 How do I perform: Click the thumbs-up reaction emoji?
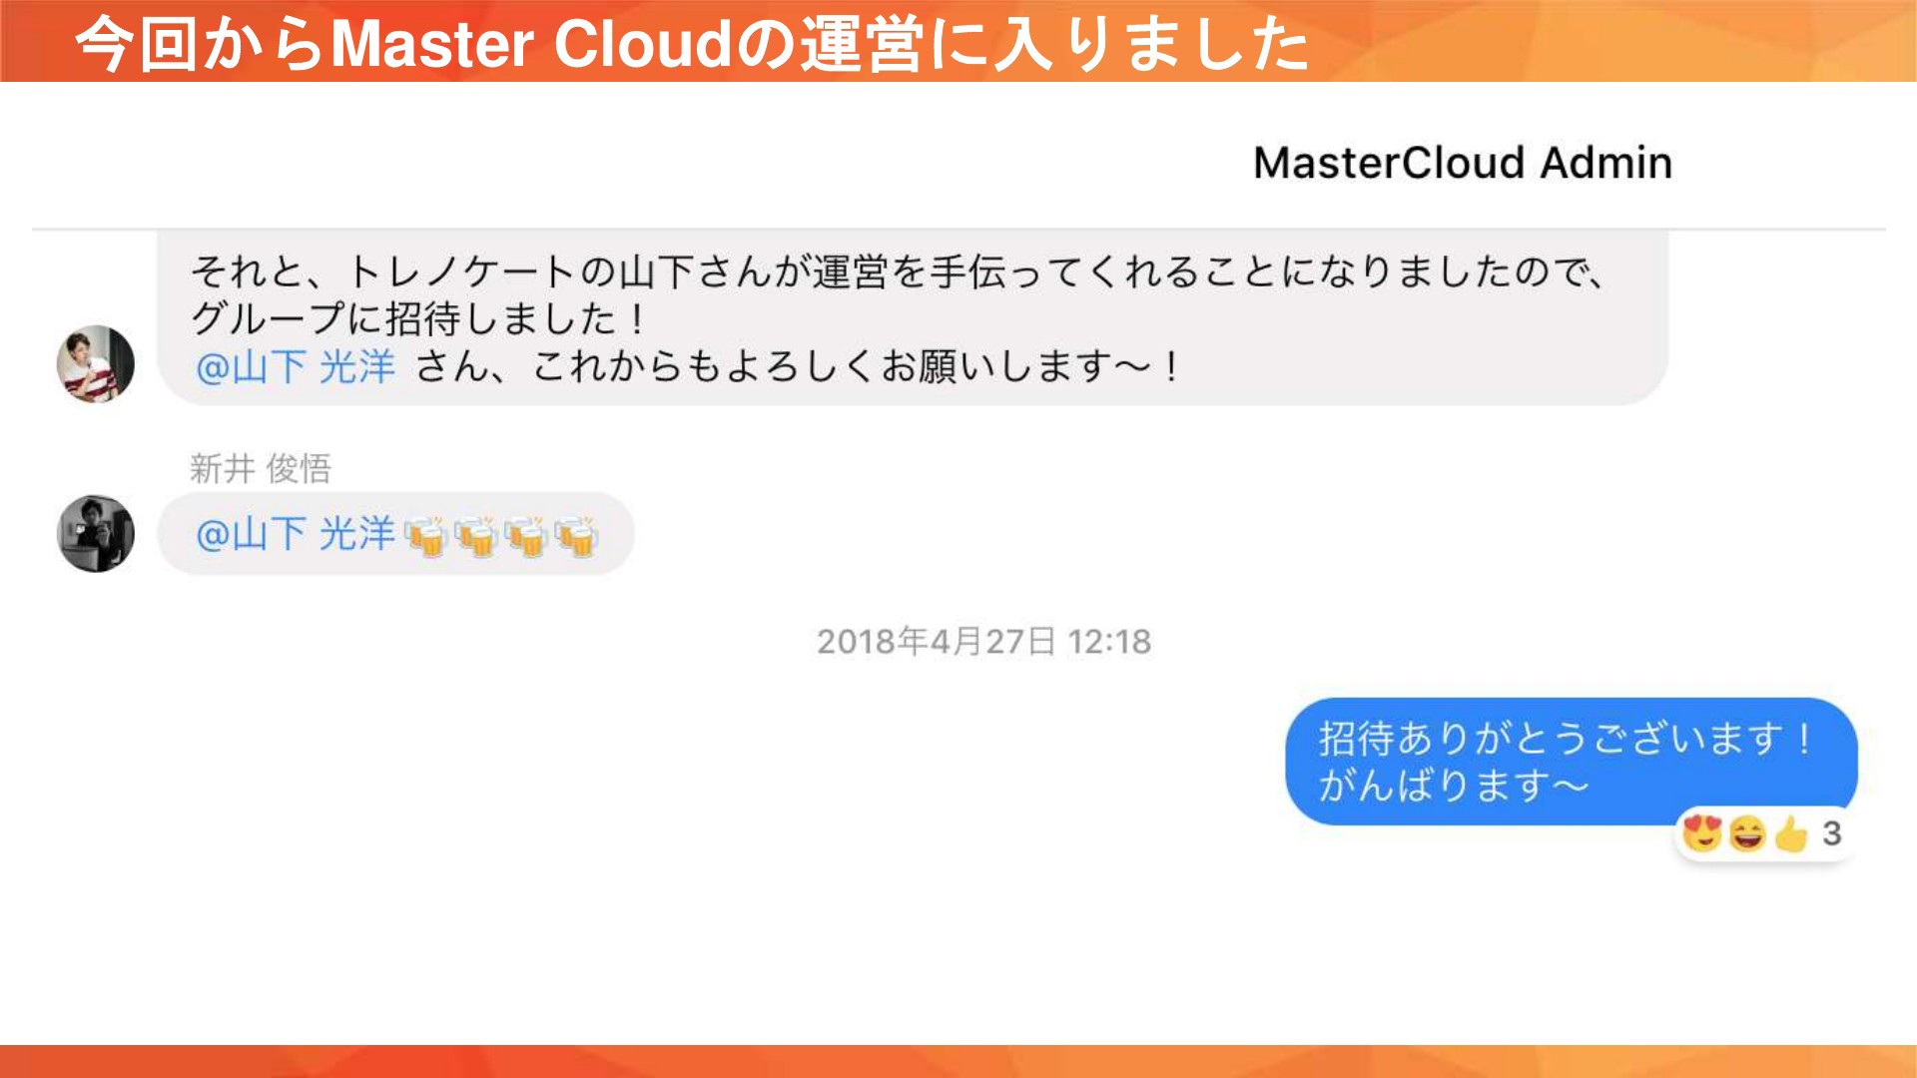pos(1791,833)
